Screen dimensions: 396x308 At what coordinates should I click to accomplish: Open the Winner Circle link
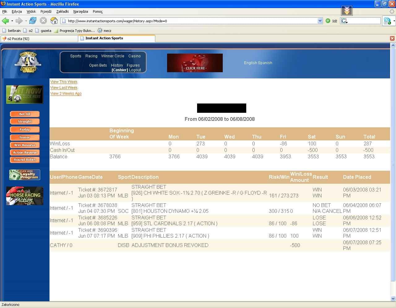(113, 56)
